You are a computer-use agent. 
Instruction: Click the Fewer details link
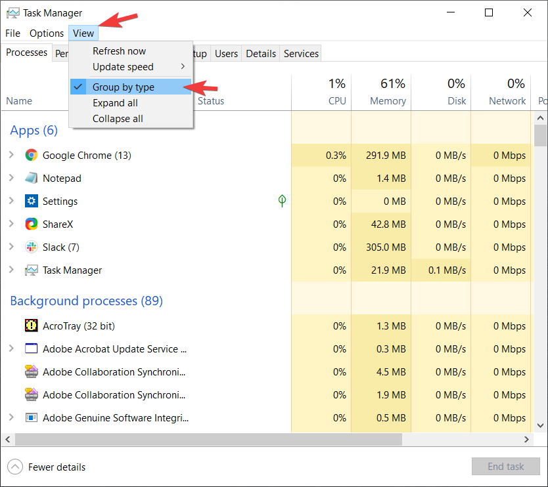[57, 467]
